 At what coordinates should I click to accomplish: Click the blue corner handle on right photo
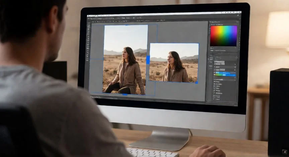196,82
